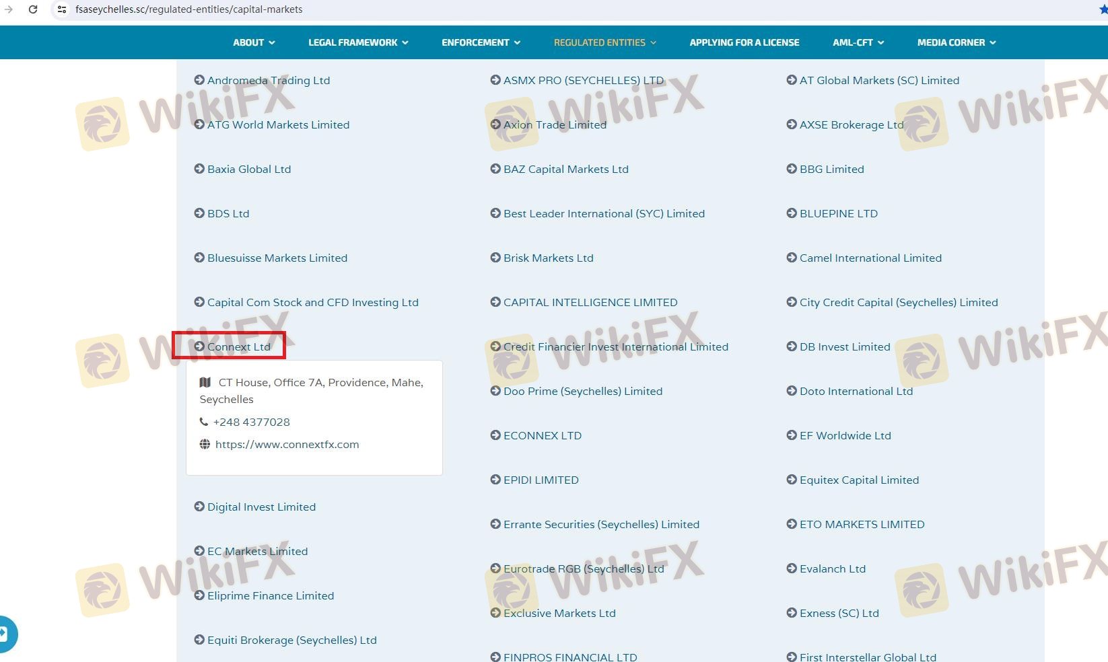
Task: Click the map icon beside CT House address
Action: tap(205, 382)
